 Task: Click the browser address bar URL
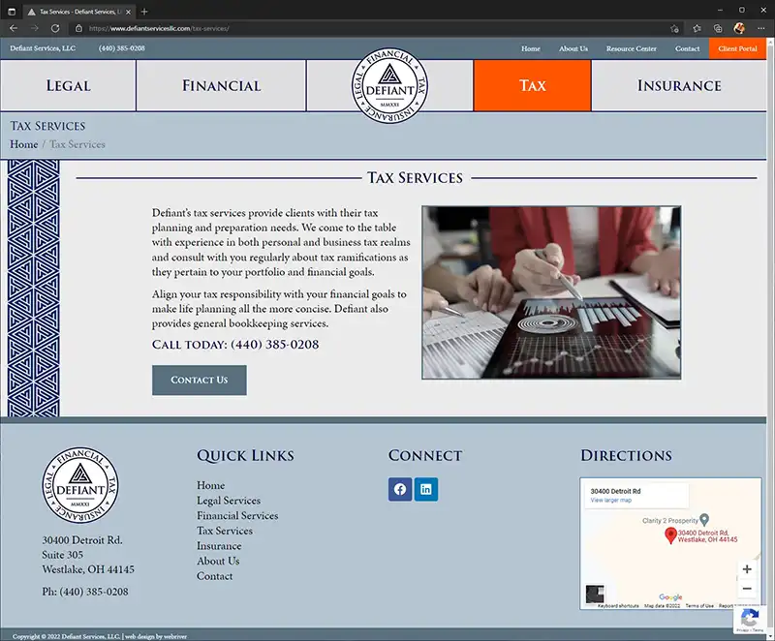point(159,29)
